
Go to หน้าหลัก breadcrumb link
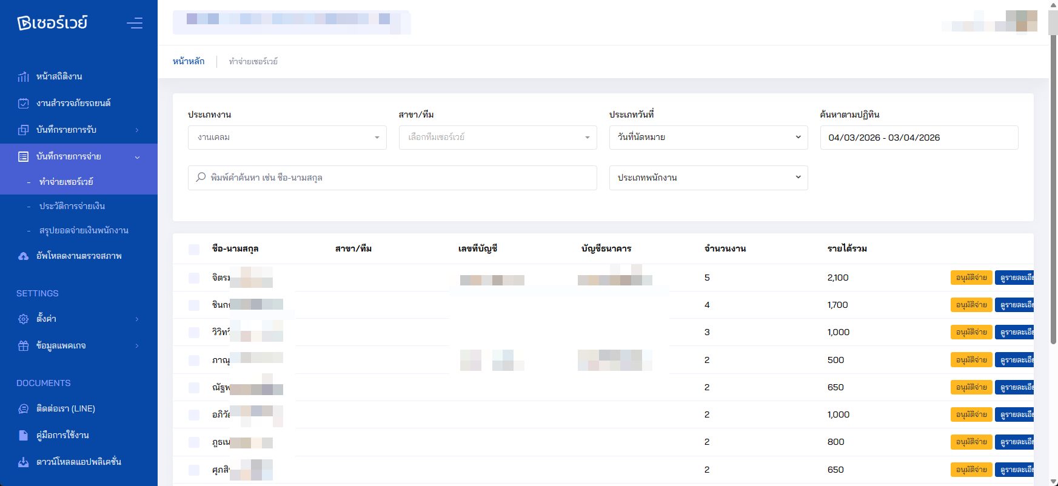[189, 61]
